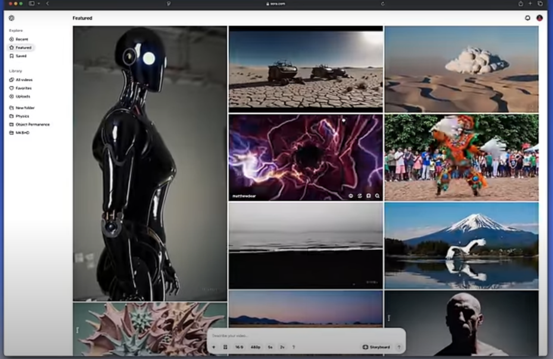
Task: Open the presets icon beside the plus
Action: point(225,347)
